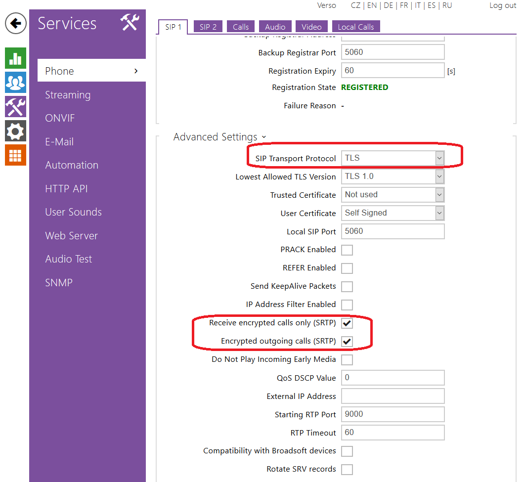Open the System gear icon

coord(15,131)
